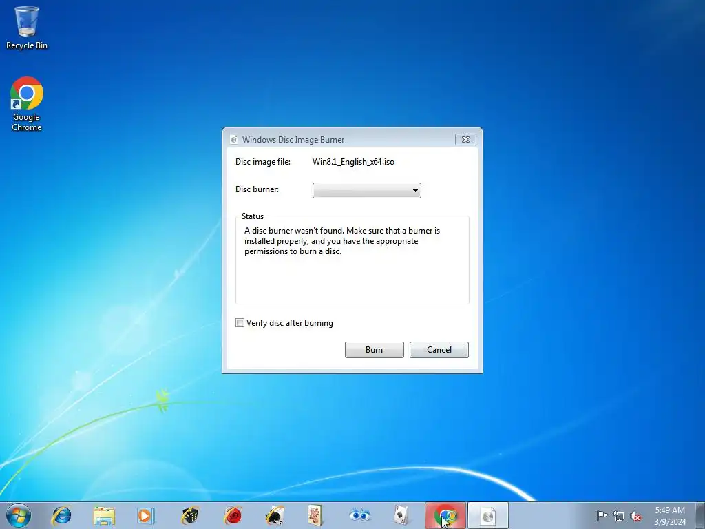Click the Win8.1_English_x64.iso file name
The height and width of the screenshot is (529, 705).
pyautogui.click(x=353, y=162)
